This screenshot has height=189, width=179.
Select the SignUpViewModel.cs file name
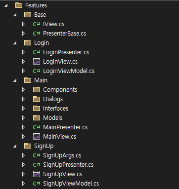[71, 184]
